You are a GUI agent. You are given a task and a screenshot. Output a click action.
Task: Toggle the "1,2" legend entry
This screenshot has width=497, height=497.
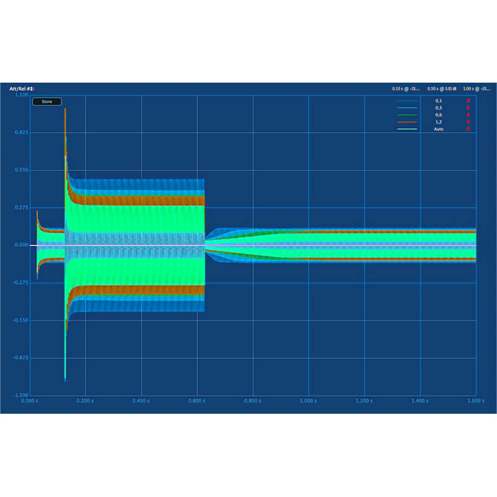(440, 122)
